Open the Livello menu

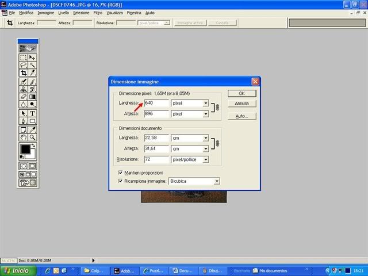[64, 13]
